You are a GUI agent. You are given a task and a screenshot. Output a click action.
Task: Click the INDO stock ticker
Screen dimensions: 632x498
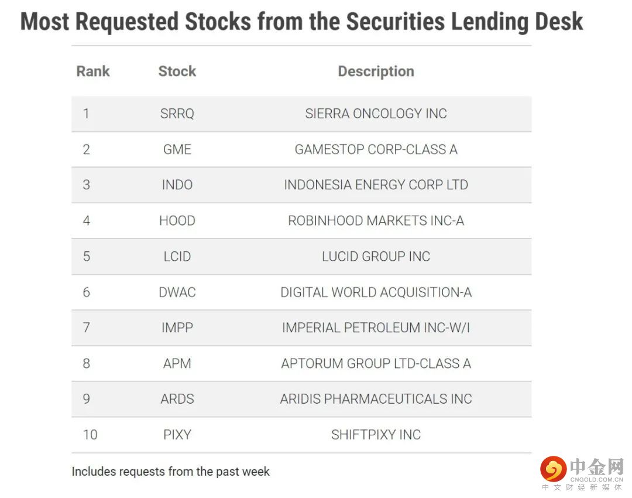click(177, 185)
